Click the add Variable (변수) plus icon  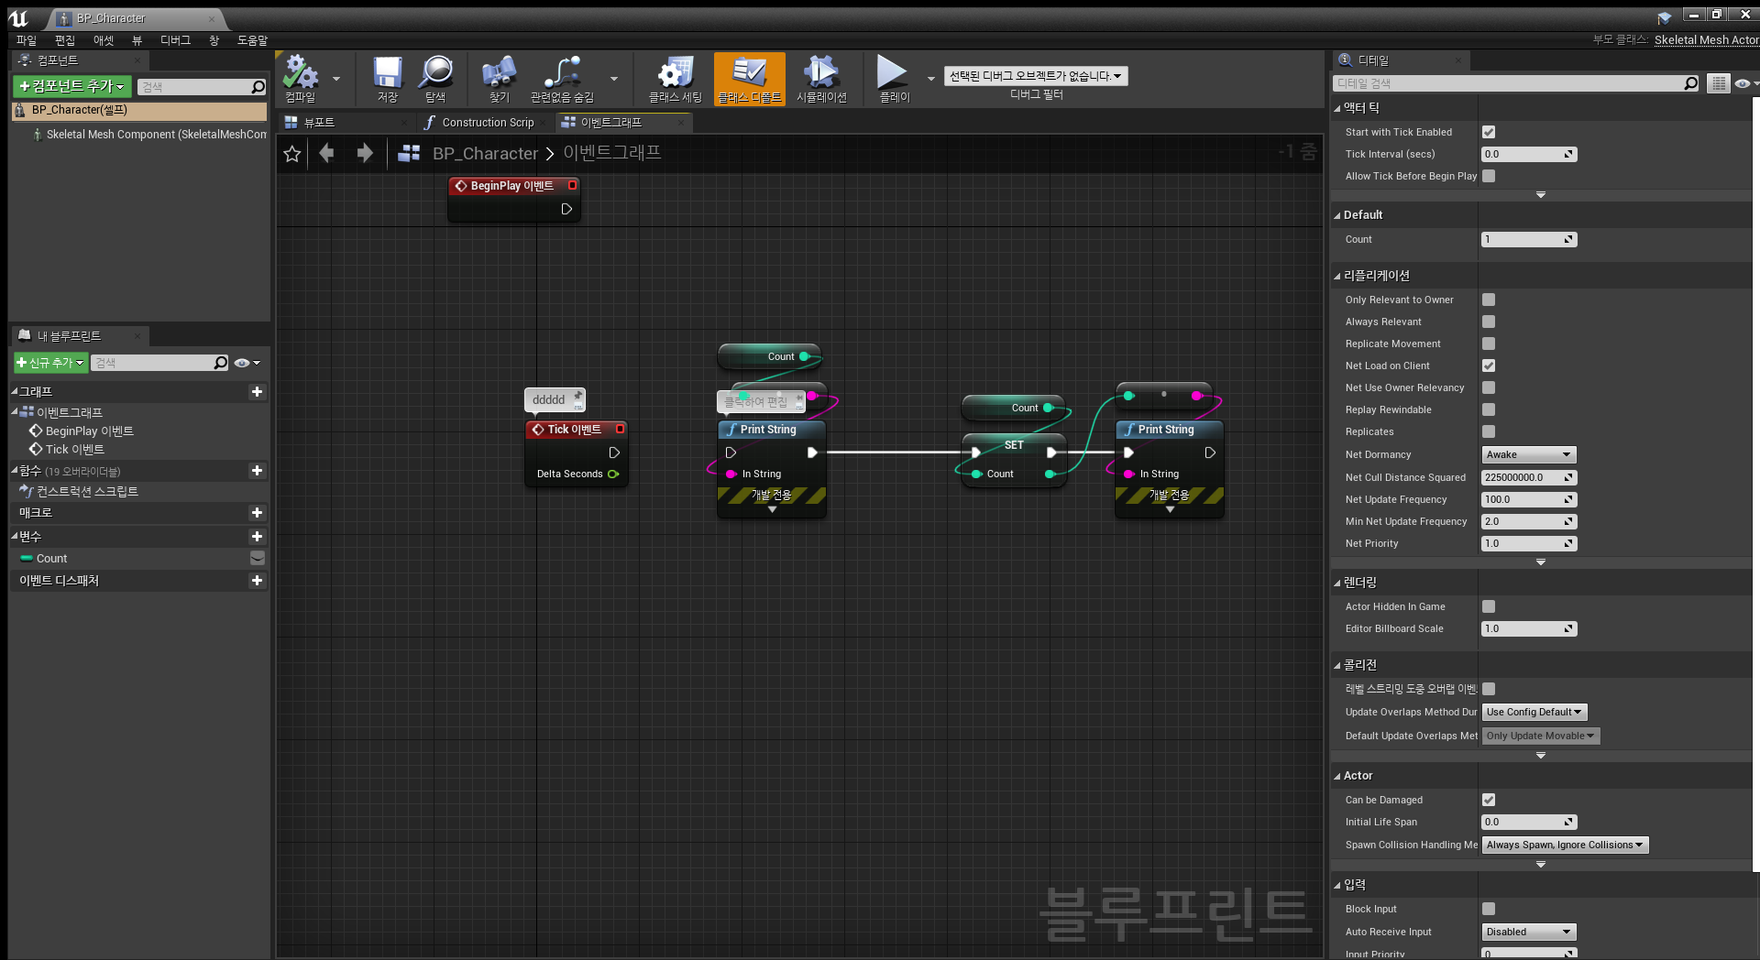click(x=257, y=536)
